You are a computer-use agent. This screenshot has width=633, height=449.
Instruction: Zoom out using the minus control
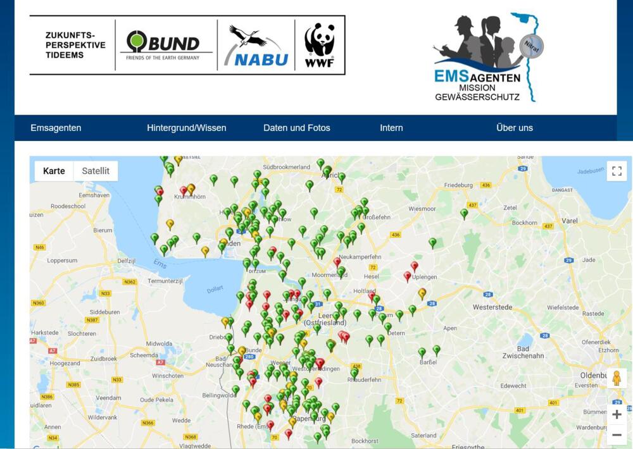(x=617, y=434)
